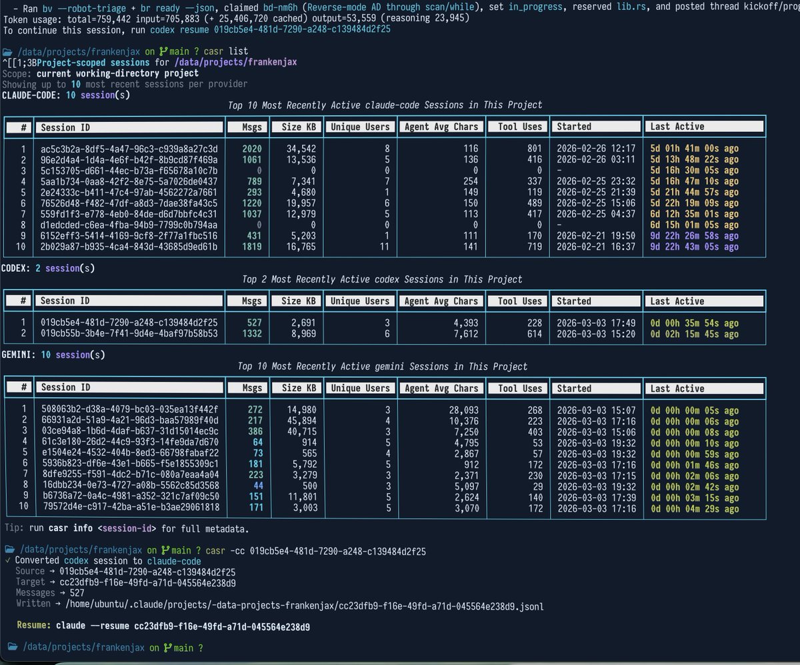The width and height of the screenshot is (800, 665).
Task: Click the 'CODEX: 2 session(s)' heading
Action: tap(47, 268)
